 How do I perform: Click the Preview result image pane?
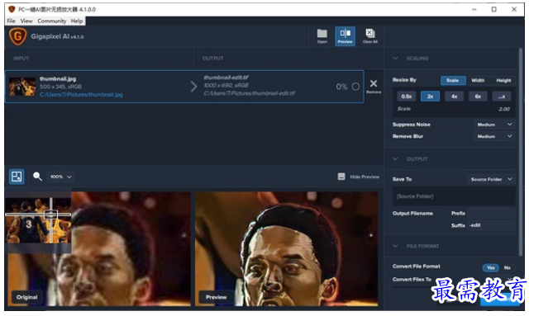click(286, 248)
